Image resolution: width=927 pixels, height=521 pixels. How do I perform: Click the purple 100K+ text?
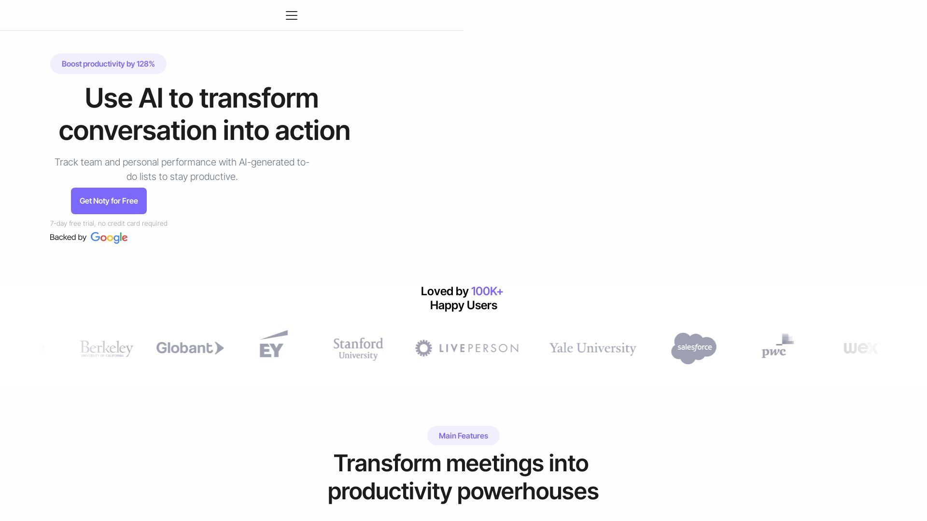click(x=487, y=291)
